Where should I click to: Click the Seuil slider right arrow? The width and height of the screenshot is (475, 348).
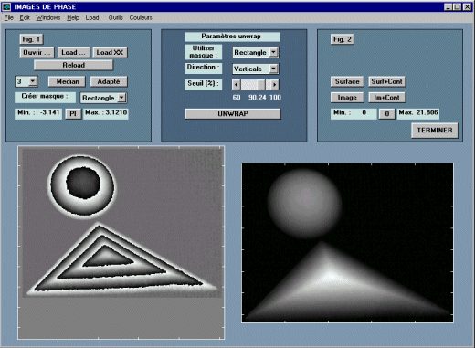(x=274, y=85)
